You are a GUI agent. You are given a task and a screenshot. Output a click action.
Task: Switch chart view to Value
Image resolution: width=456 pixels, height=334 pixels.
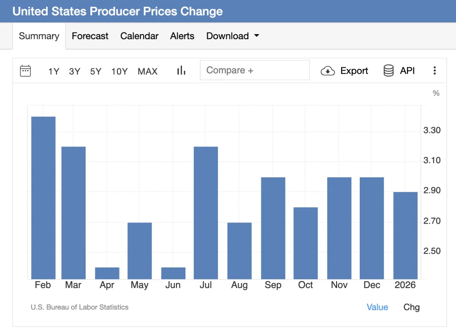pos(377,307)
